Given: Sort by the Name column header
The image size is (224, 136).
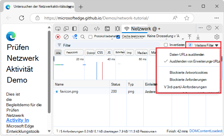Looking at the screenshot, I should tap(82, 84).
